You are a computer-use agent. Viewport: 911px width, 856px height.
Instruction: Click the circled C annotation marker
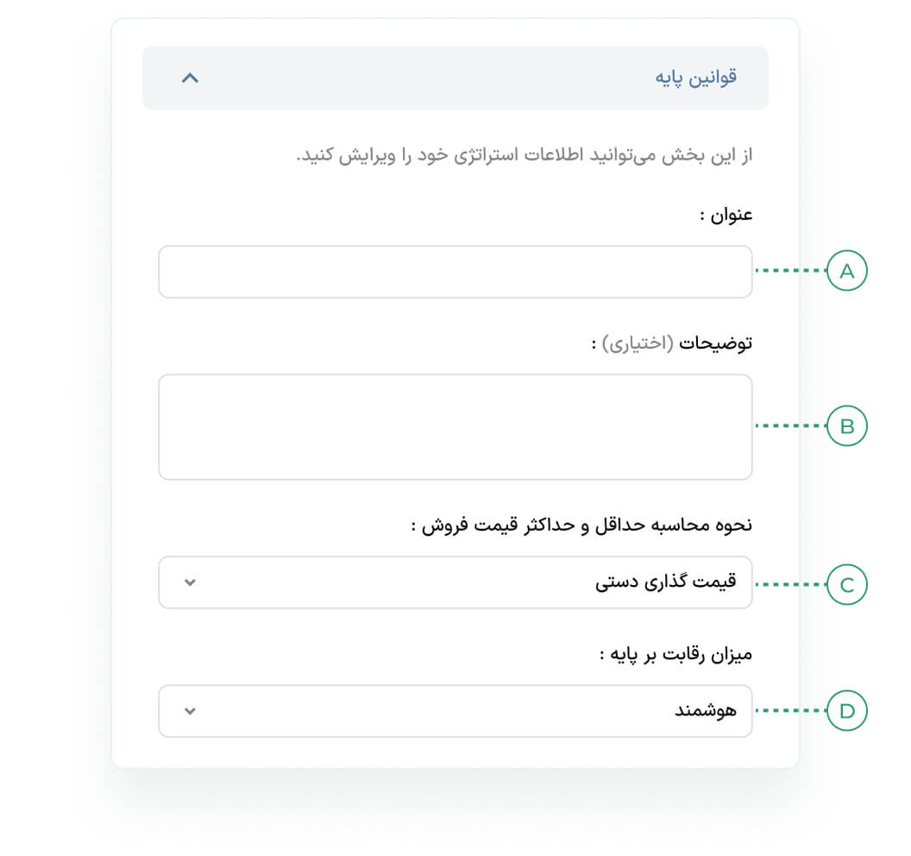pyautogui.click(x=846, y=585)
